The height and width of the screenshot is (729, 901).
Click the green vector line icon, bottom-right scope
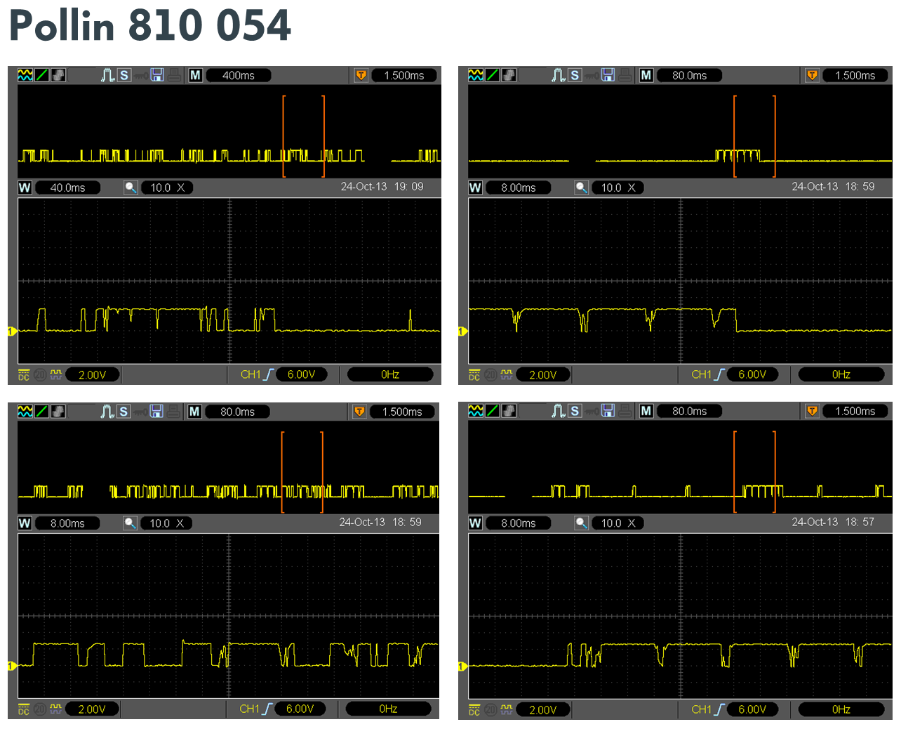493,411
